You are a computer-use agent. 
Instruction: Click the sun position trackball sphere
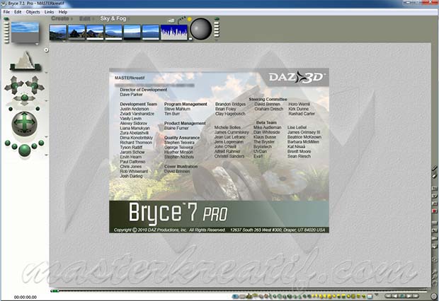point(201,29)
